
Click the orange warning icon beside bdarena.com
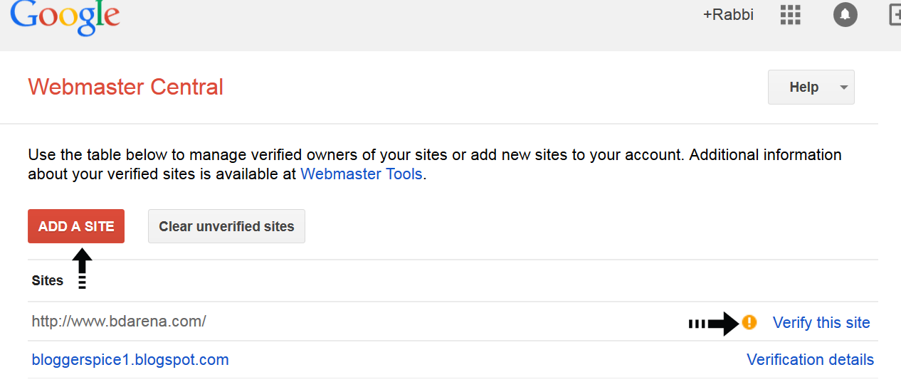[749, 322]
